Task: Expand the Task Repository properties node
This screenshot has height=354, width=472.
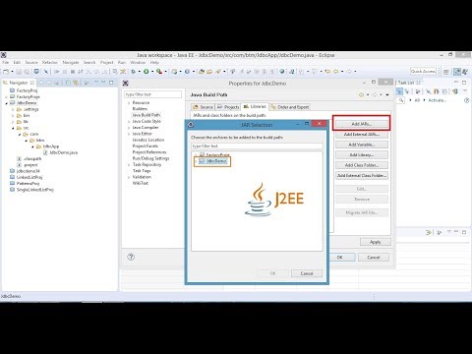Action: pos(129,164)
